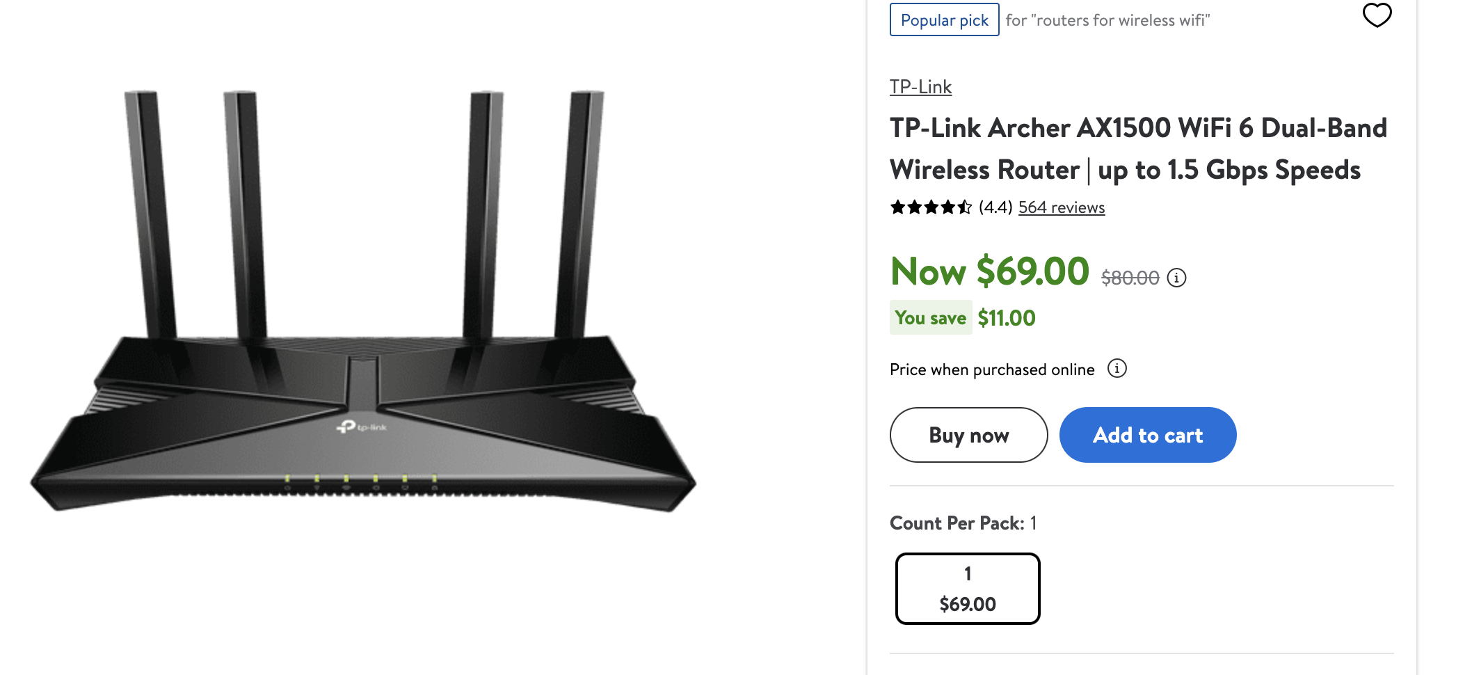The image size is (1472, 675).
Task: Click the star rating icons
Action: click(931, 207)
